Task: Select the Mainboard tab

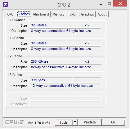Action: [x=41, y=14]
